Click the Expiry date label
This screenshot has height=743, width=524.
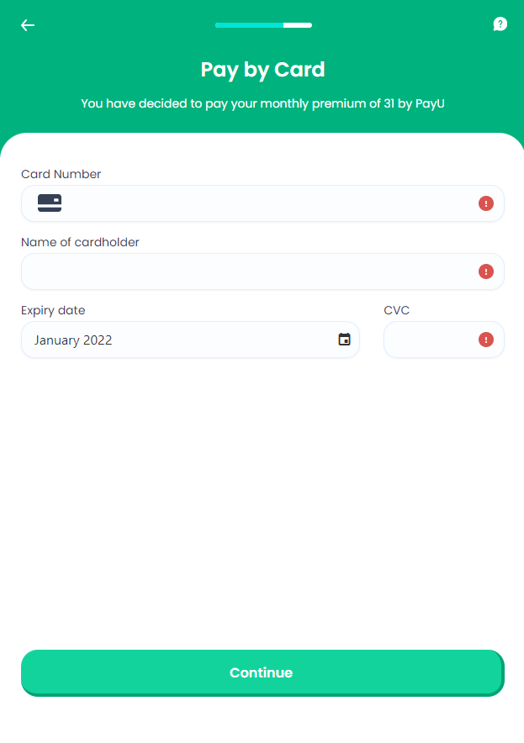point(53,310)
